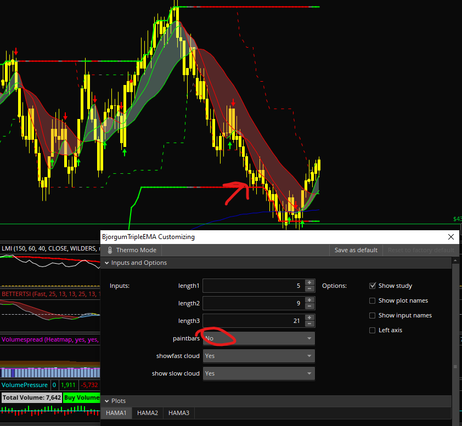This screenshot has height=426, width=462.
Task: Increase length1 with the plus button
Action: 309,283
